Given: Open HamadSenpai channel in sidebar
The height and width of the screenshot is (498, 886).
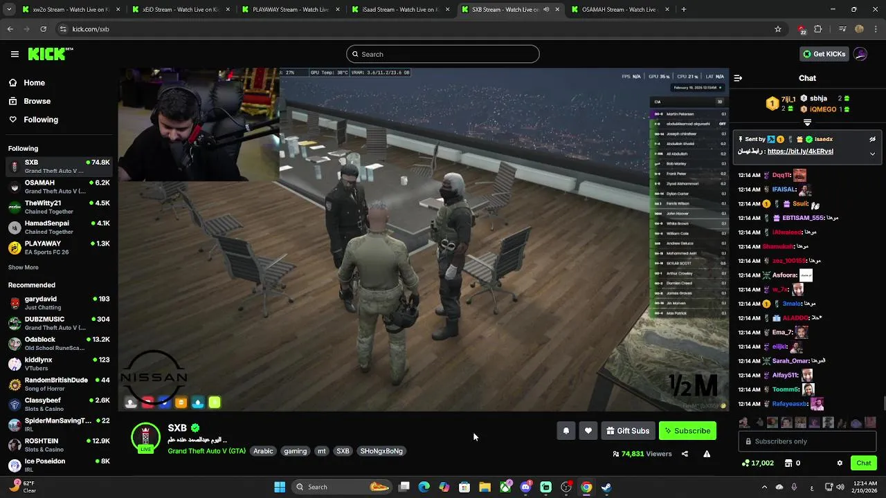Looking at the screenshot, I should pyautogui.click(x=59, y=228).
